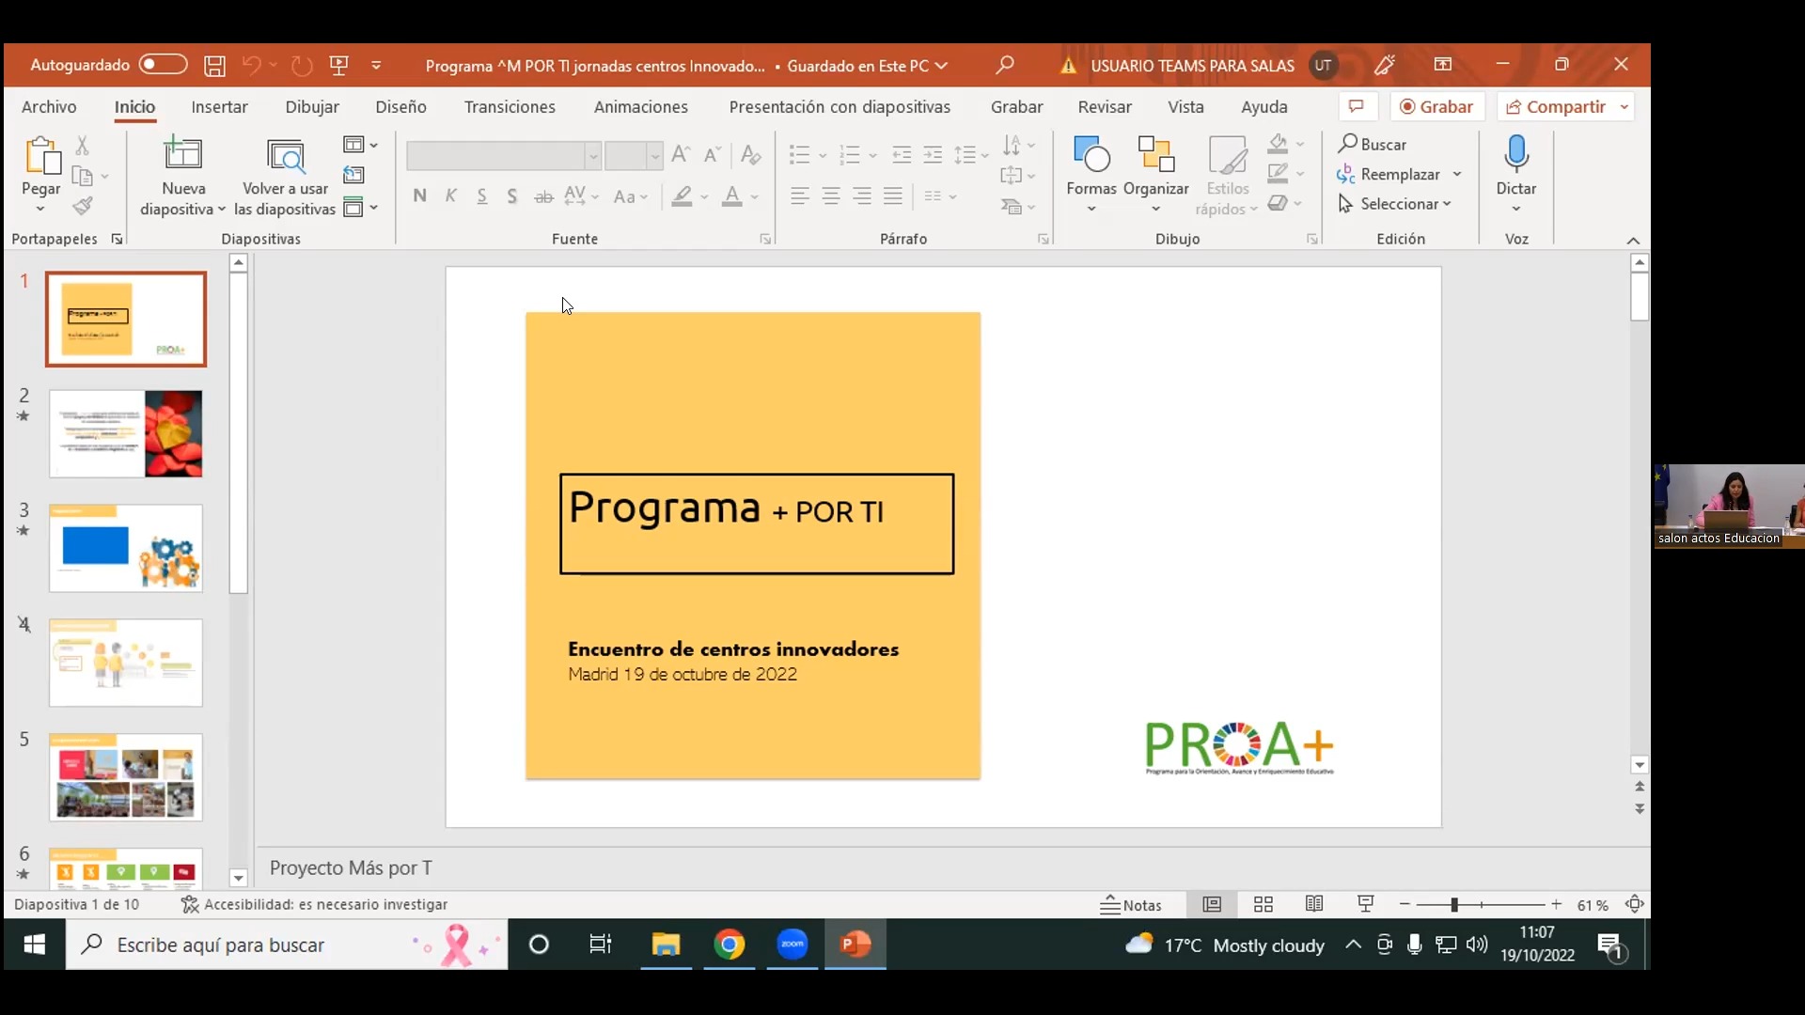Click fit slide to window icon
The width and height of the screenshot is (1805, 1015).
(x=1635, y=904)
